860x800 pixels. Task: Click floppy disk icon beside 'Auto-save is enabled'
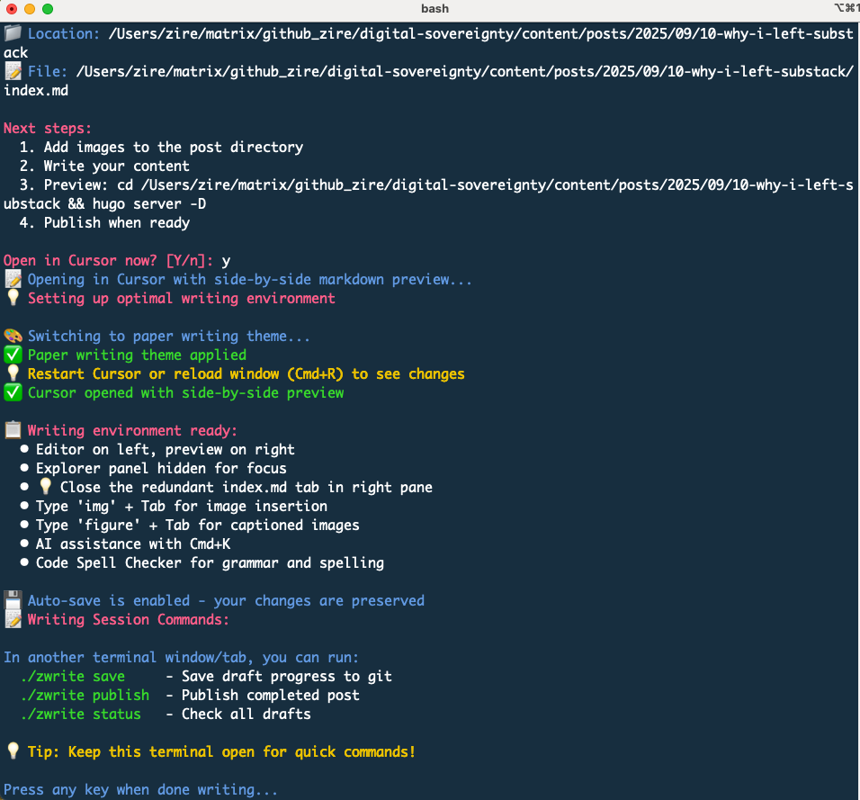pyautogui.click(x=13, y=601)
